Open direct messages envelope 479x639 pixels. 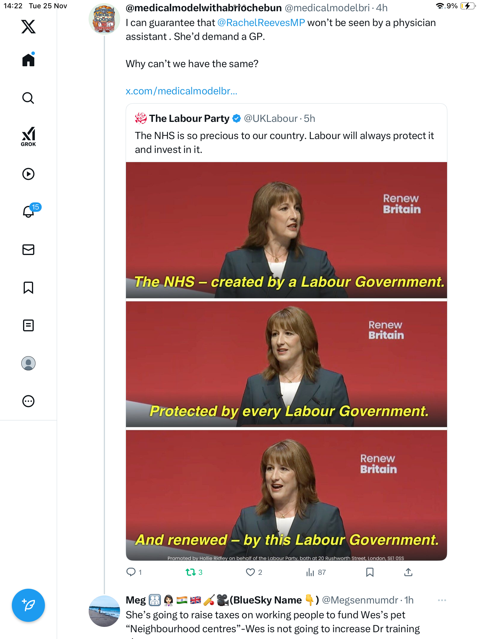(x=28, y=250)
